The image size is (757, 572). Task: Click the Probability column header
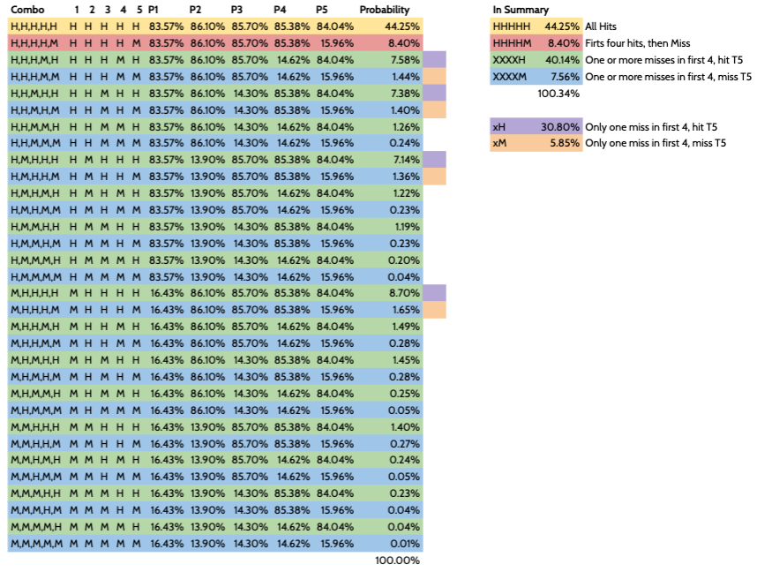tap(384, 10)
